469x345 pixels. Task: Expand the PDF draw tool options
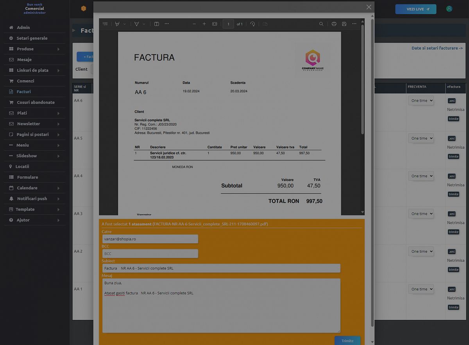(x=144, y=24)
